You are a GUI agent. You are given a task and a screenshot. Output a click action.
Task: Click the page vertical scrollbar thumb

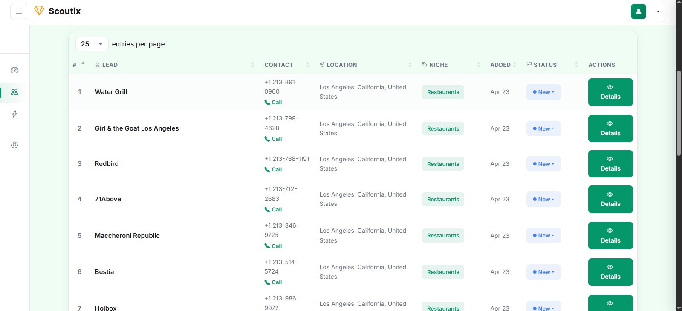(x=679, y=113)
